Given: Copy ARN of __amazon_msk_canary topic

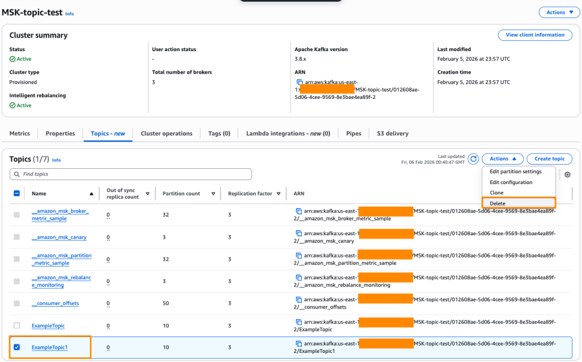Looking at the screenshot, I should pyautogui.click(x=300, y=233).
